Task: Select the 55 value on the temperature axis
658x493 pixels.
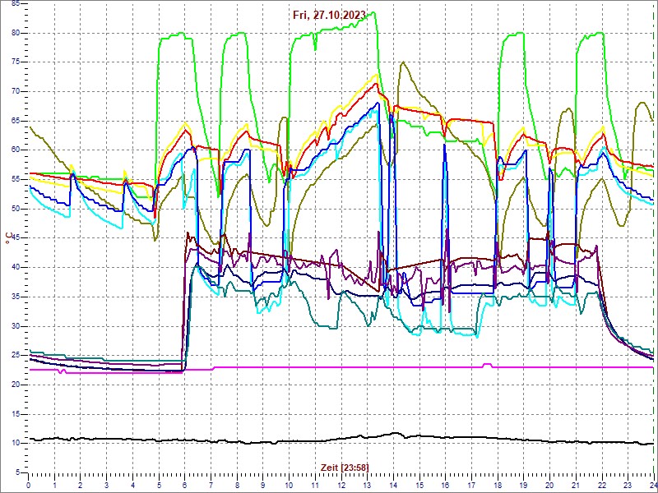Action: (16, 179)
